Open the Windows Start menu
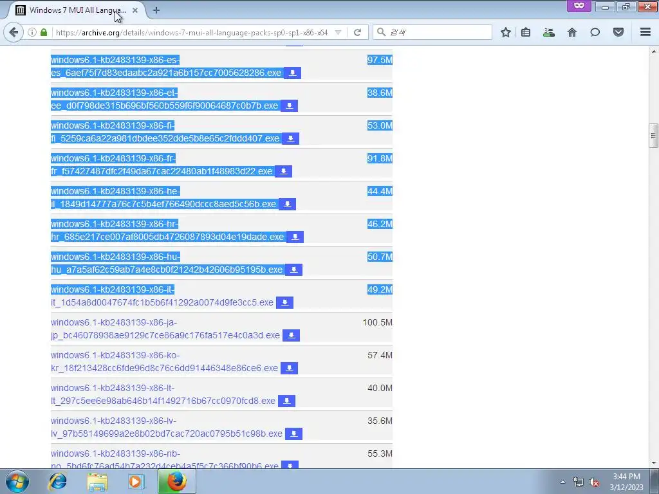Image resolution: width=659 pixels, height=494 pixels. pos(17,481)
